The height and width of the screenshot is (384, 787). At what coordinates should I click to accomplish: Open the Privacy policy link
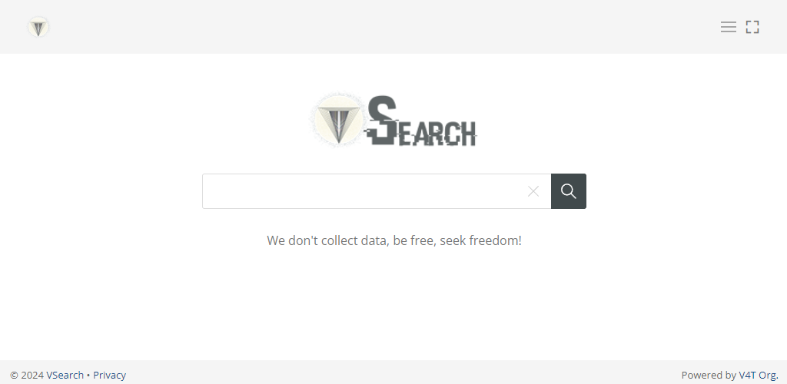pos(109,375)
